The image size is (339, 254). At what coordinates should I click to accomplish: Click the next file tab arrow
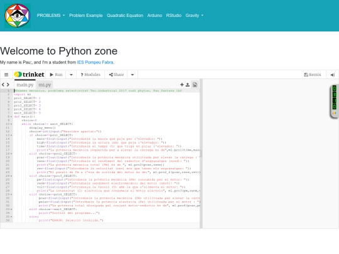pos(8,85)
